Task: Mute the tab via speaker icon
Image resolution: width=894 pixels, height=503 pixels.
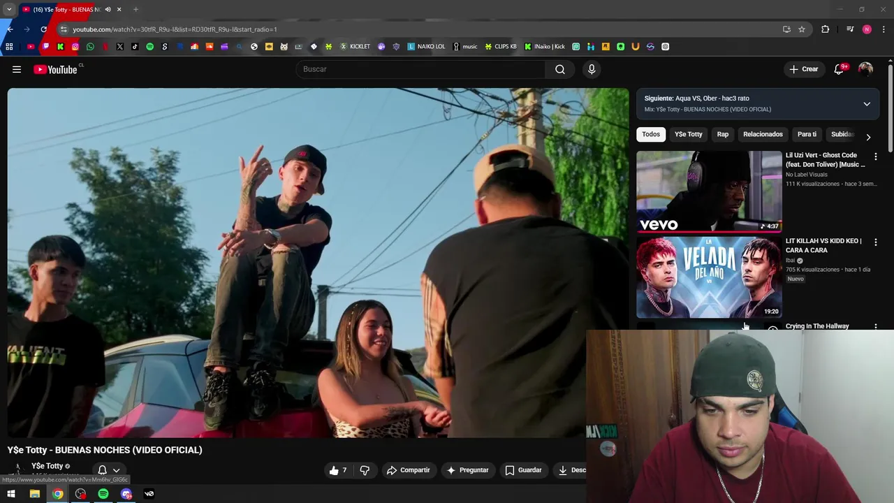Action: coord(108,10)
